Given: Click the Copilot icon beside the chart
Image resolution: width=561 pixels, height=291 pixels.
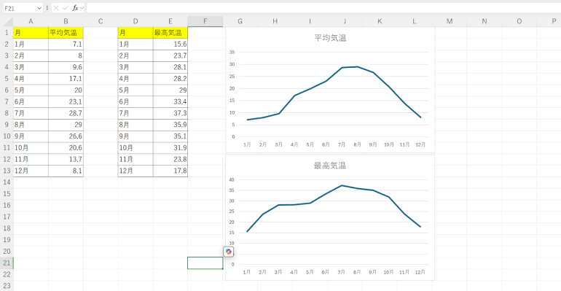Looking at the screenshot, I should pyautogui.click(x=229, y=252).
